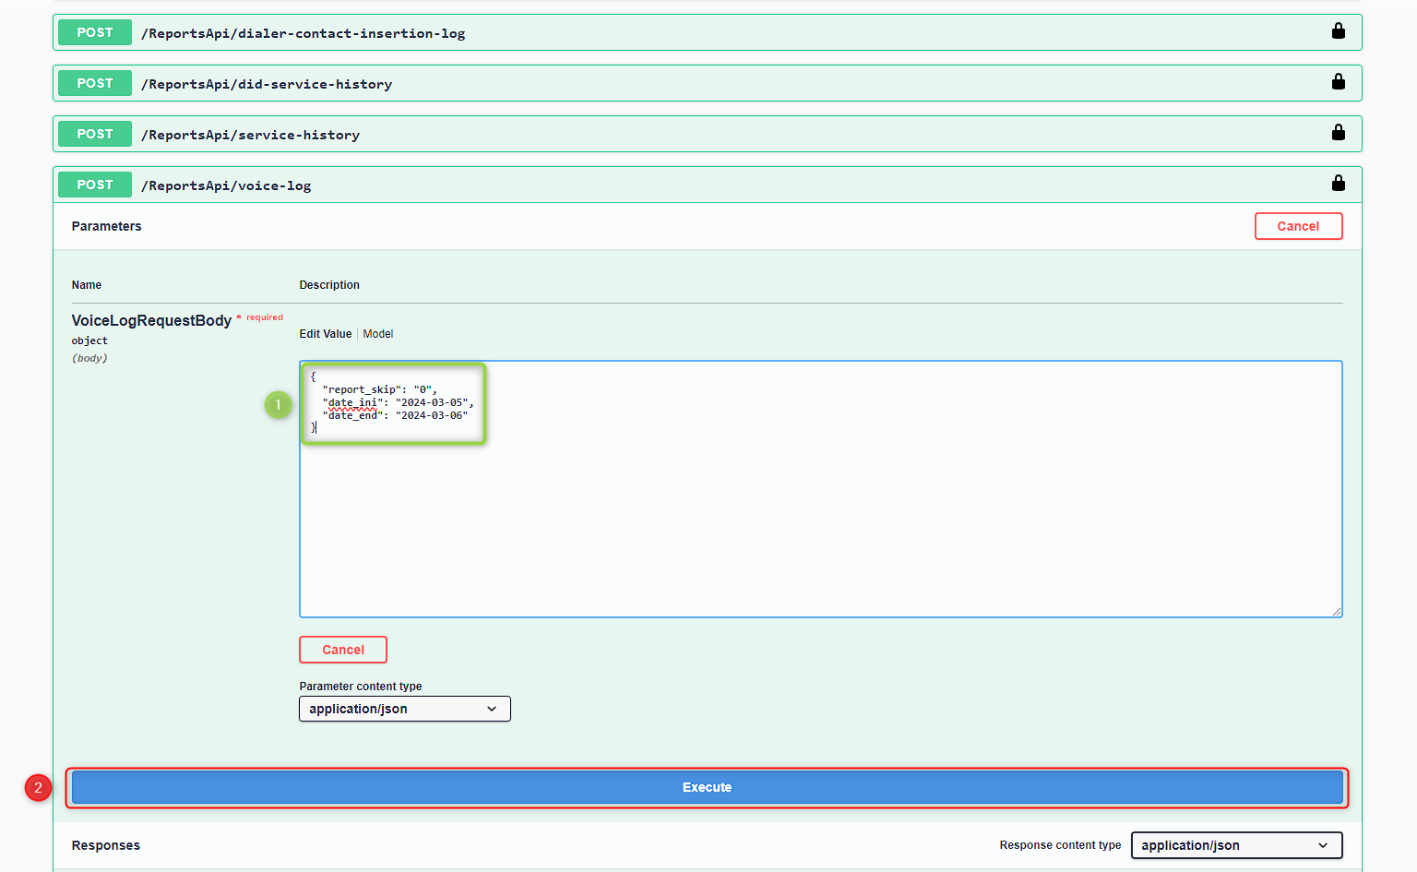The image size is (1417, 872).
Task: Click the Description column header
Action: click(x=329, y=285)
